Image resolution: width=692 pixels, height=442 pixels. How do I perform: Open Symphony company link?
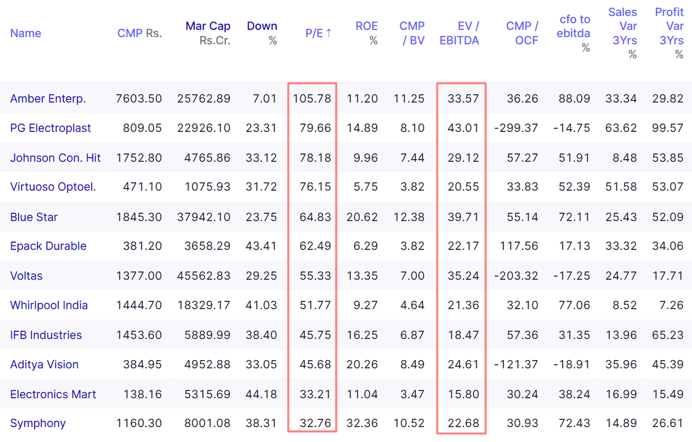tap(38, 424)
